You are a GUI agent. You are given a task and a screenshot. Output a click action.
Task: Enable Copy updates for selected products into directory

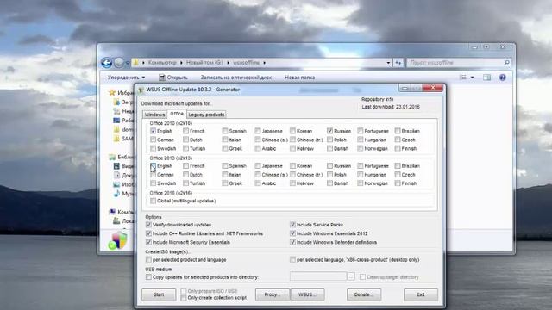coord(148,277)
